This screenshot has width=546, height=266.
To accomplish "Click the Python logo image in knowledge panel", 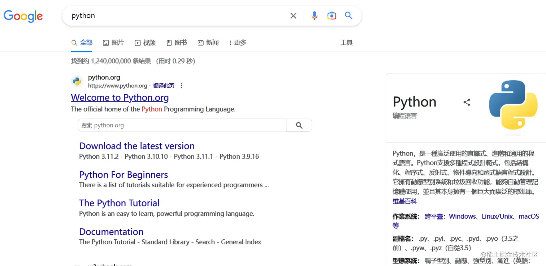I will click(513, 105).
